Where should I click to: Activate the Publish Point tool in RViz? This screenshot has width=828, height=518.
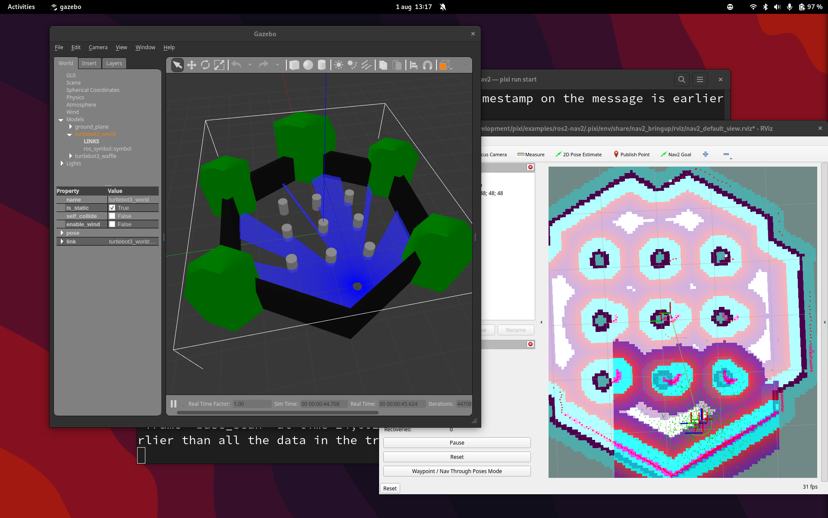(x=632, y=154)
